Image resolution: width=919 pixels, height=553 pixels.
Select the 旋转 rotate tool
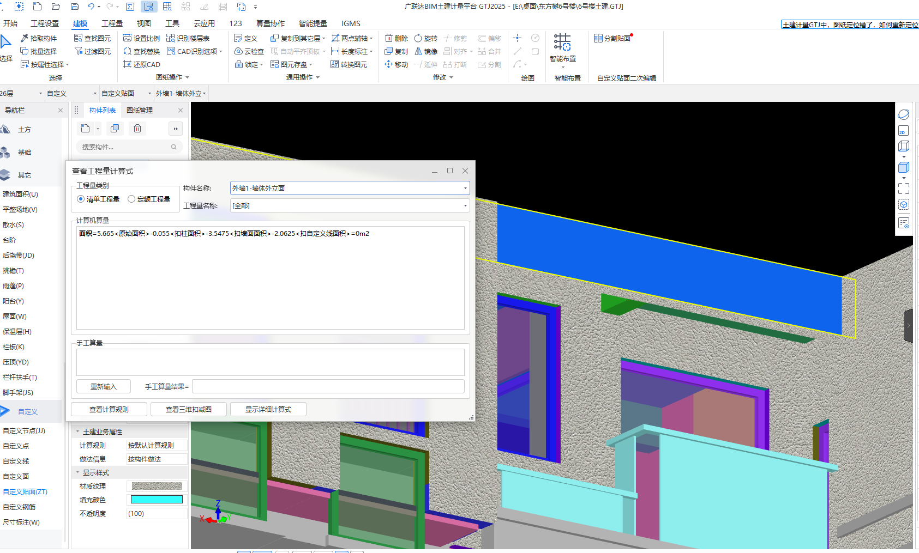426,38
